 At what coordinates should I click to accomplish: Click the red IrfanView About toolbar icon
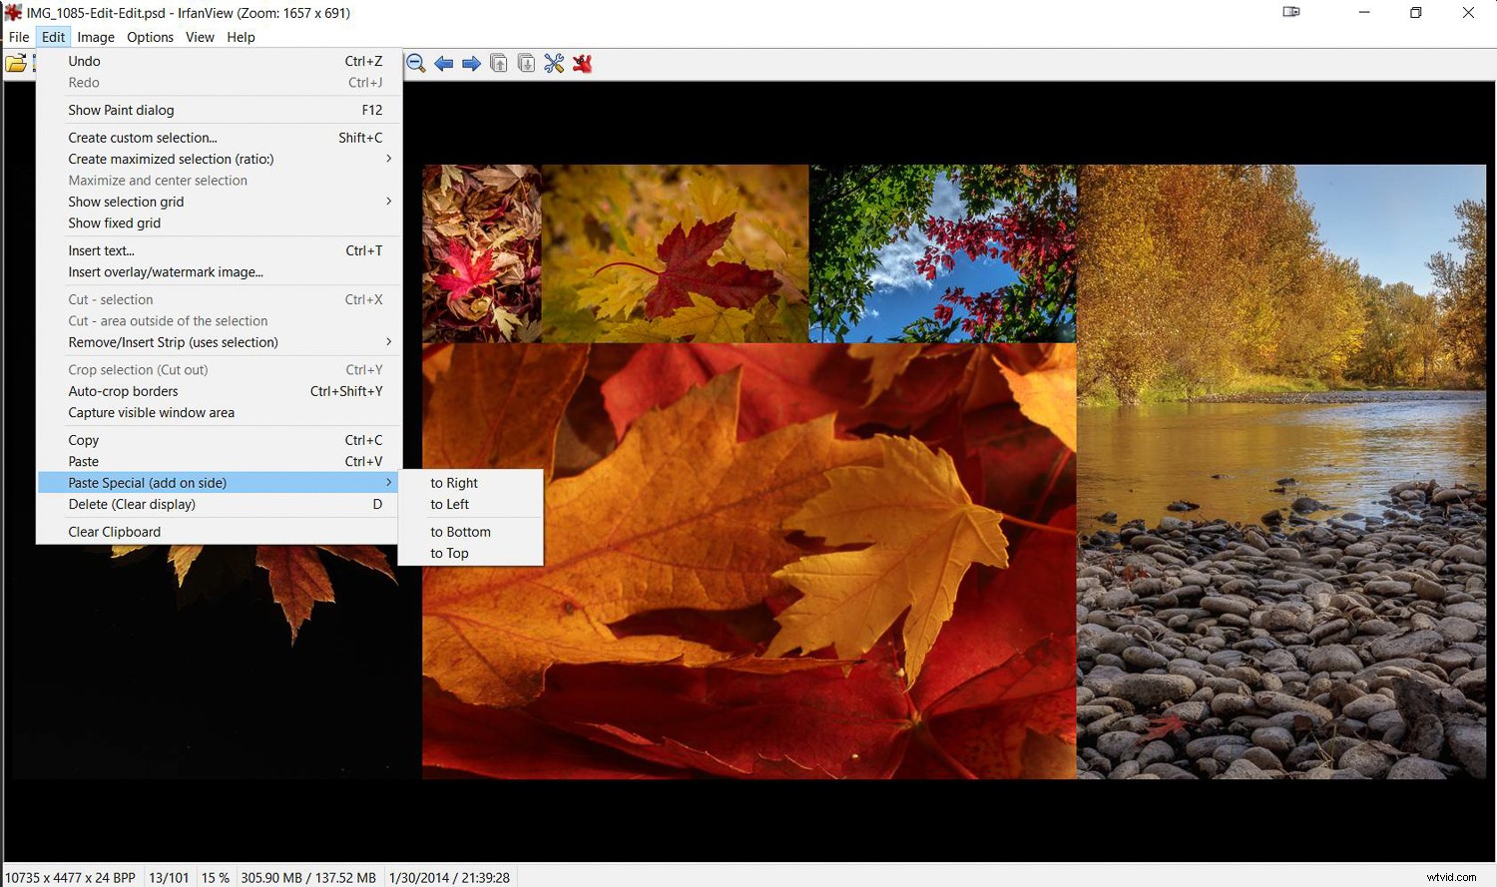(582, 63)
